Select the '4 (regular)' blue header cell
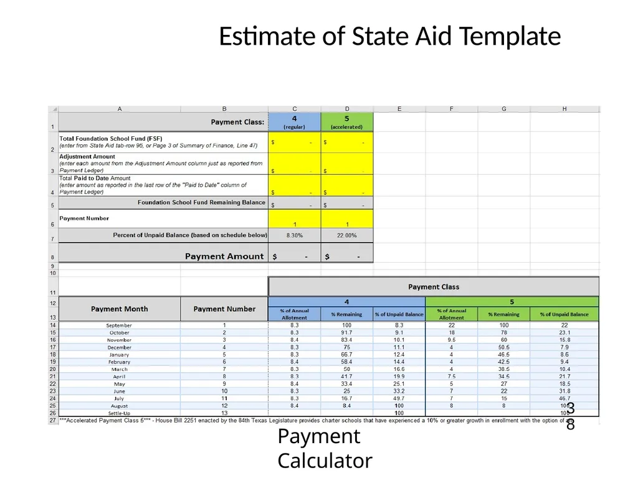The height and width of the screenshot is (478, 638). [x=295, y=122]
